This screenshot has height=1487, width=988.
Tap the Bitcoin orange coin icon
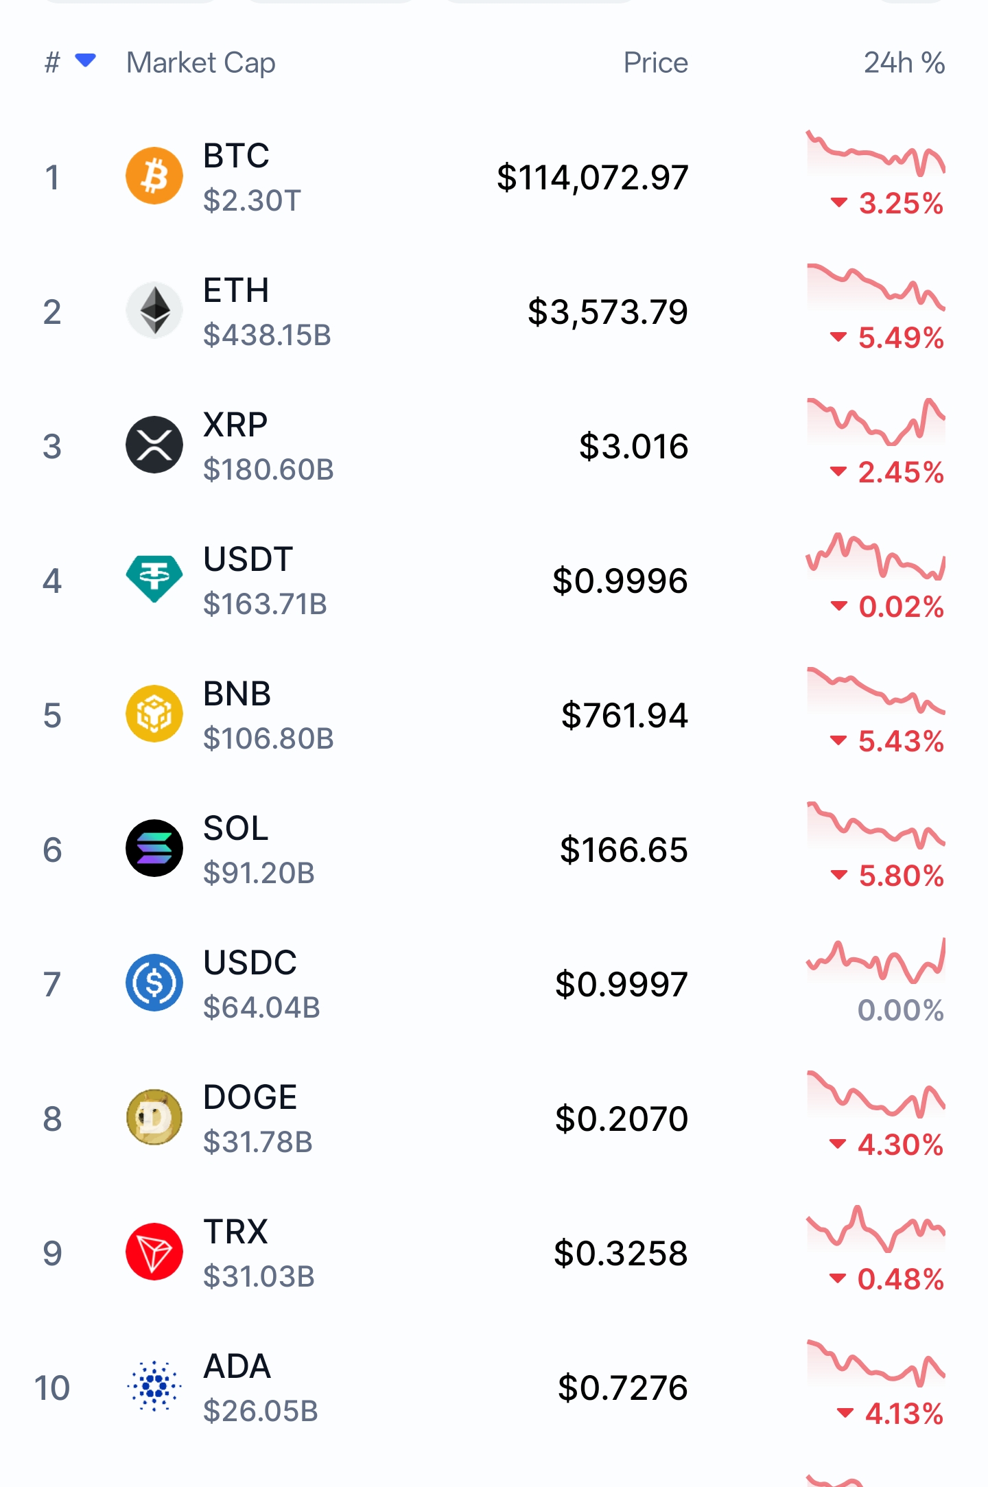pyautogui.click(x=154, y=176)
